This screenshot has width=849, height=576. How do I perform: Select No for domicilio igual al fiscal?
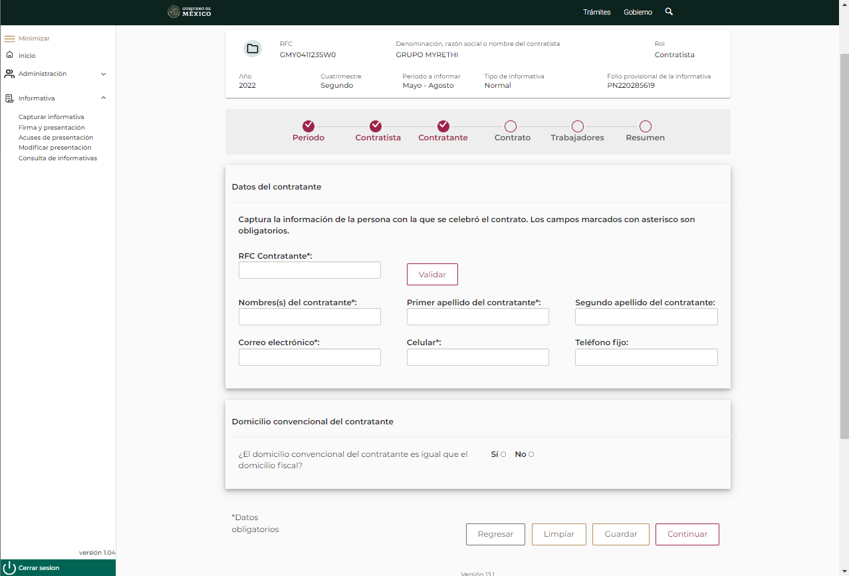click(531, 454)
